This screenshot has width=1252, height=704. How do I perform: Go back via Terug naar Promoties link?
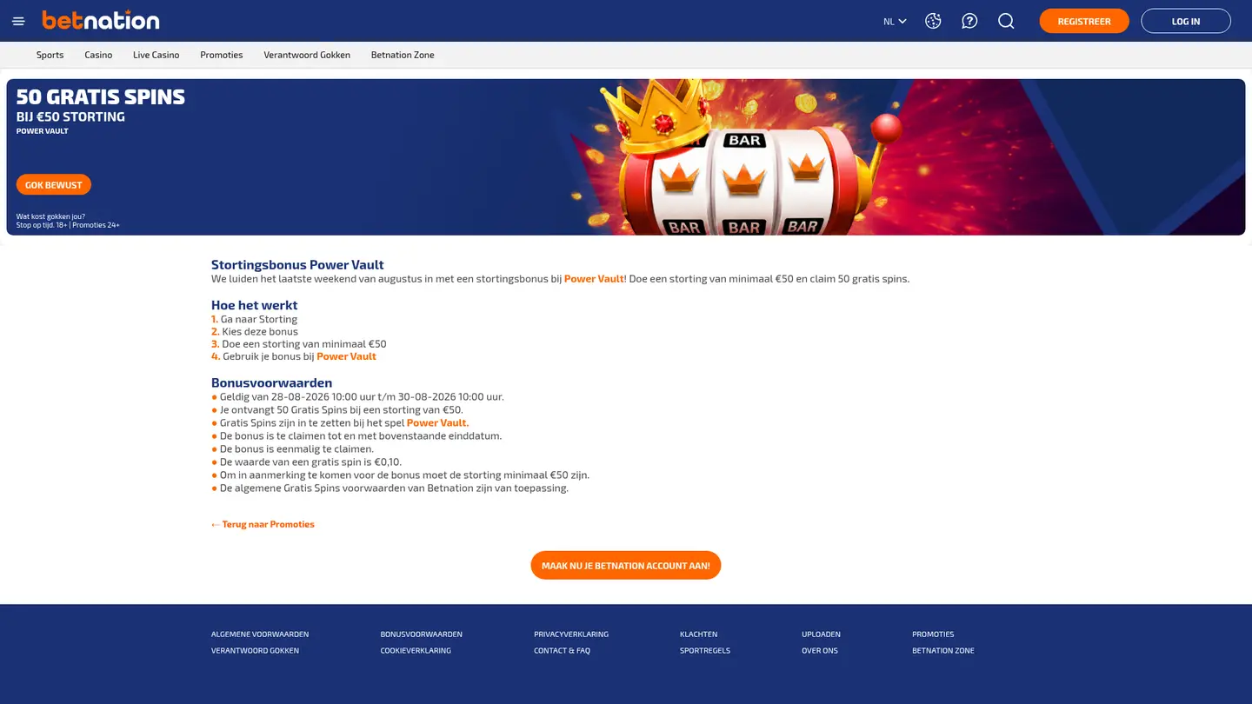263,524
